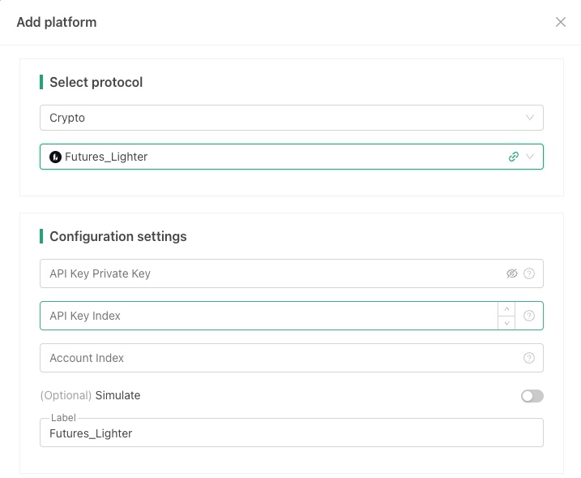Screen dimensions: 581x478
Task: Enable the Simulate switch
Action: coord(532,396)
